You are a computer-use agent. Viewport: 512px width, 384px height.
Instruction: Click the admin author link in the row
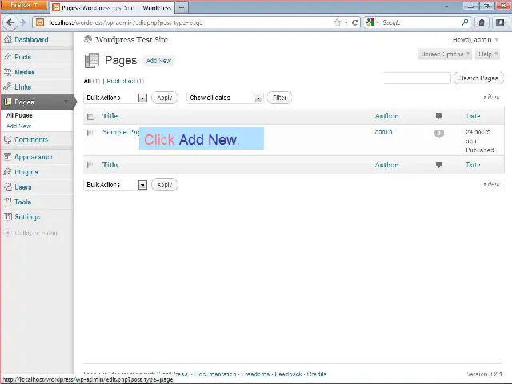click(383, 131)
